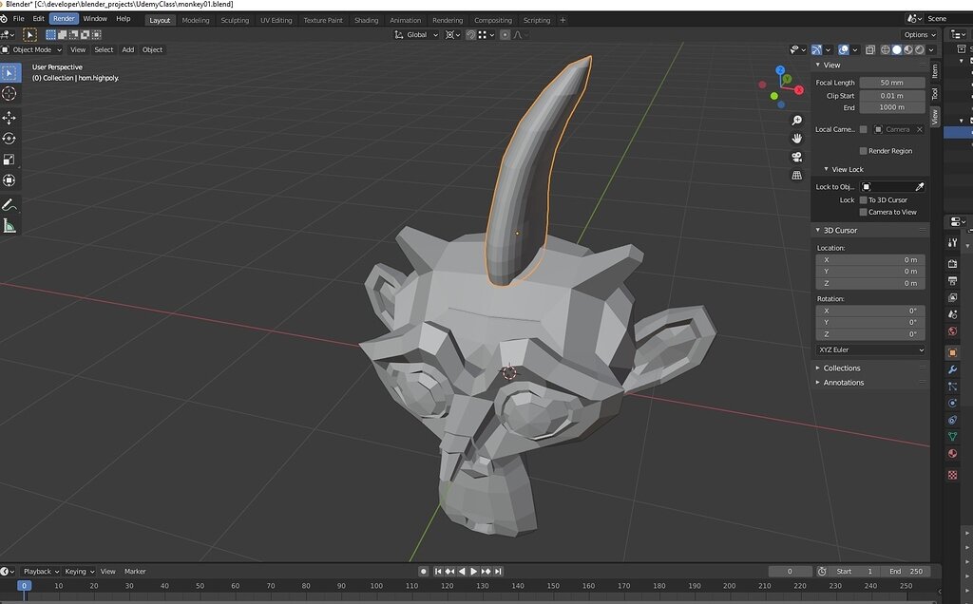Toggle the camera view gizmo button
The width and height of the screenshot is (973, 604).
coord(797,157)
